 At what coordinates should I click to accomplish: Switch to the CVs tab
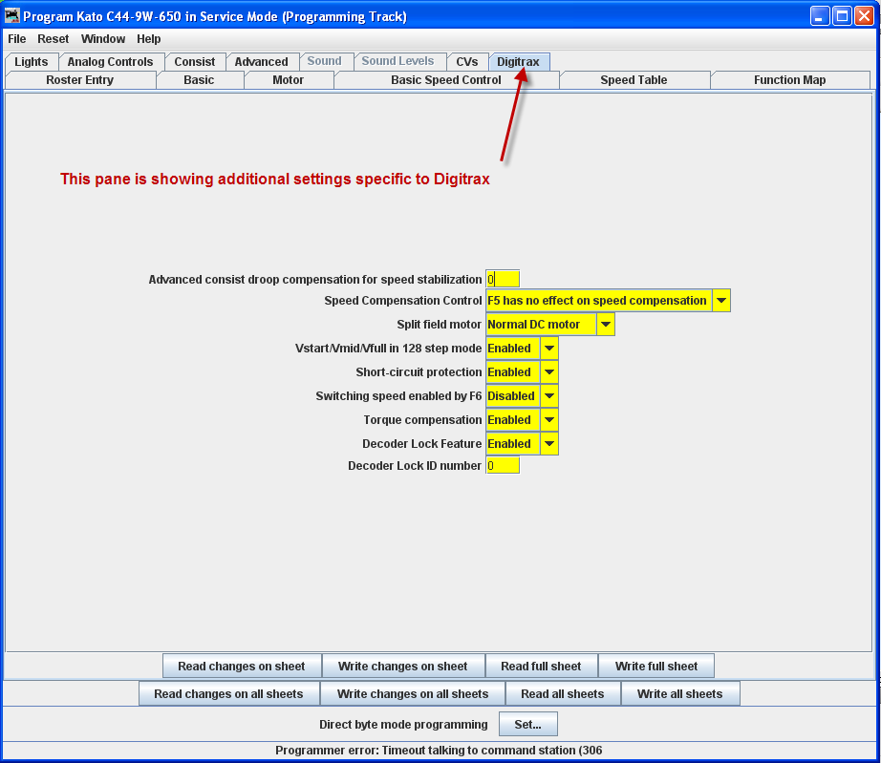point(467,60)
